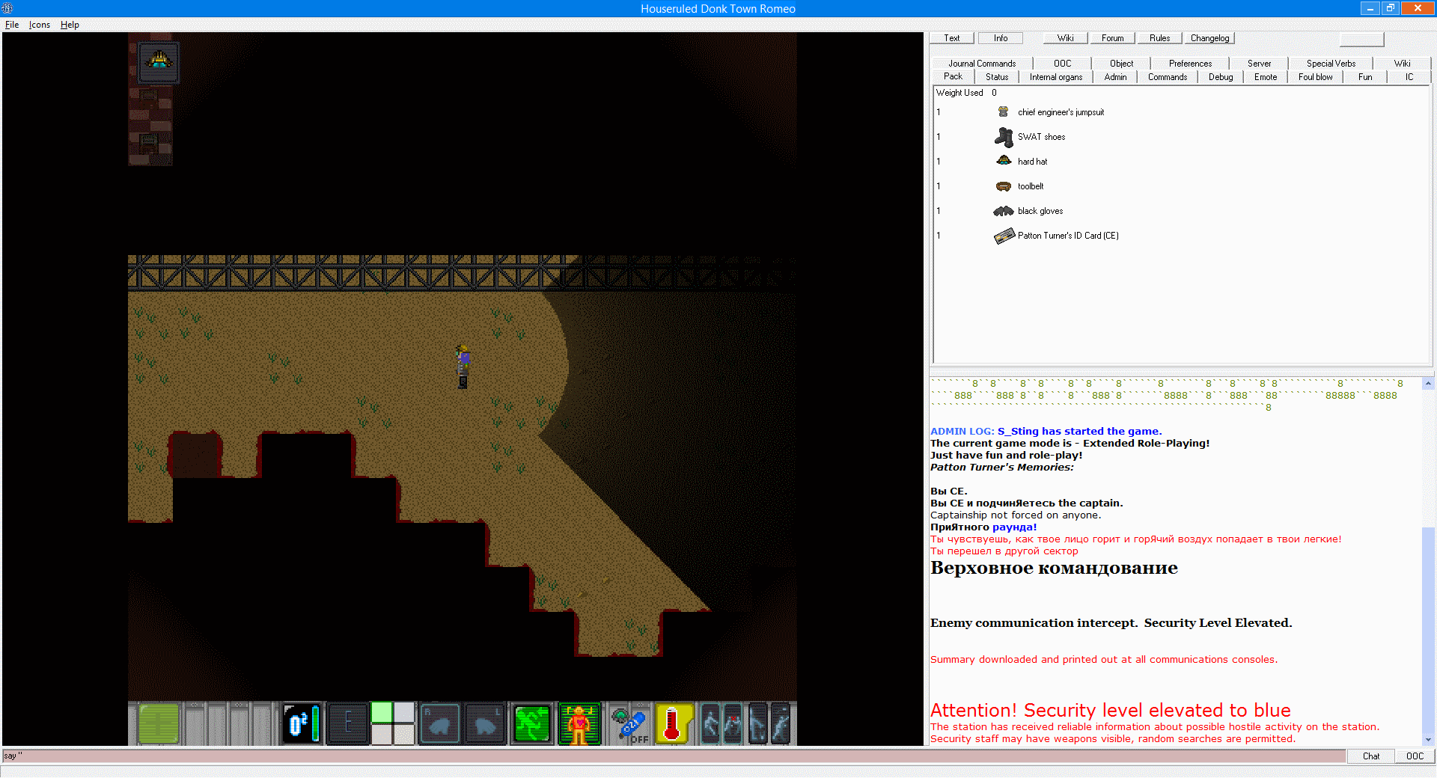This screenshot has width=1437, height=778.
Task: Click the black gloves icon
Action: tap(1004, 211)
